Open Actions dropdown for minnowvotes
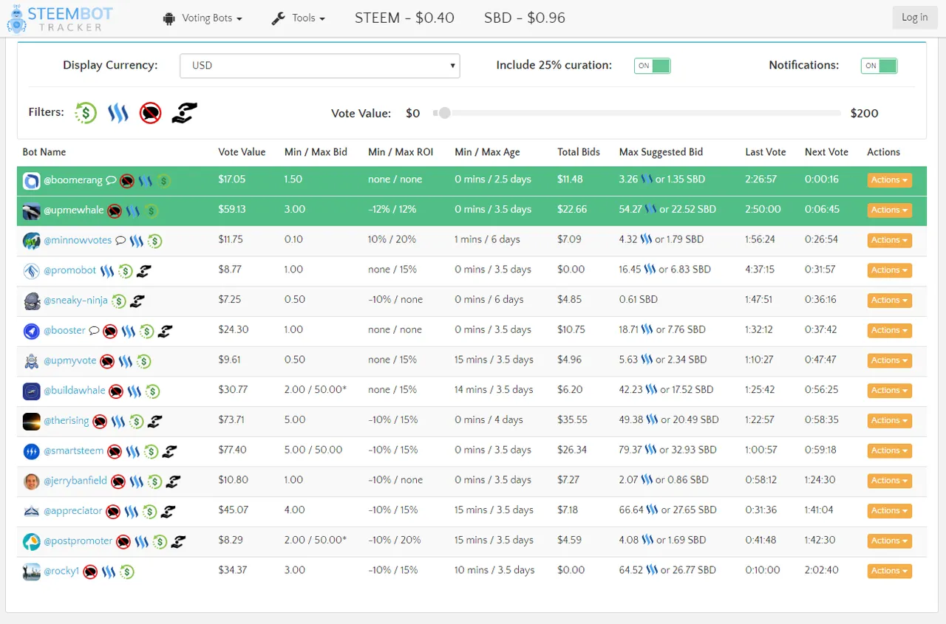The width and height of the screenshot is (946, 624). pos(889,240)
